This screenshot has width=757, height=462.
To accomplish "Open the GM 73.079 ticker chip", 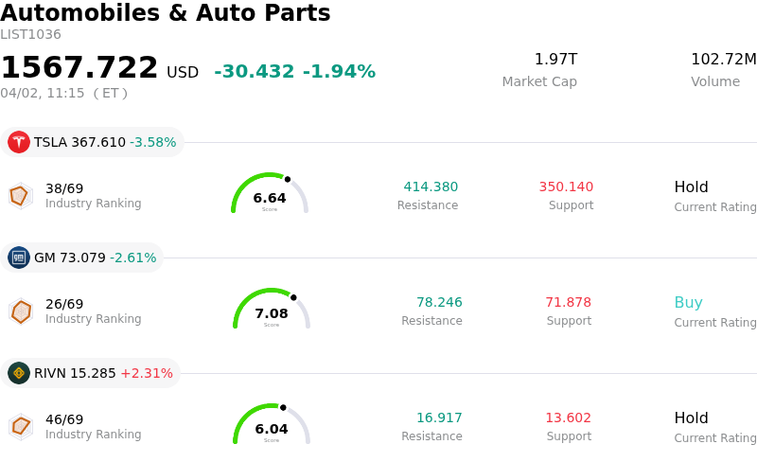I will pyautogui.click(x=83, y=258).
